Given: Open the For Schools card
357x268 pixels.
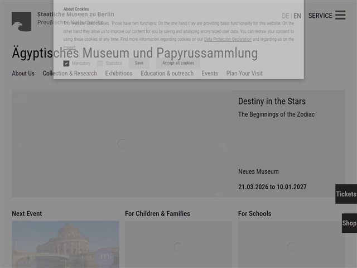Looking at the screenshot, I should click(x=292, y=245).
